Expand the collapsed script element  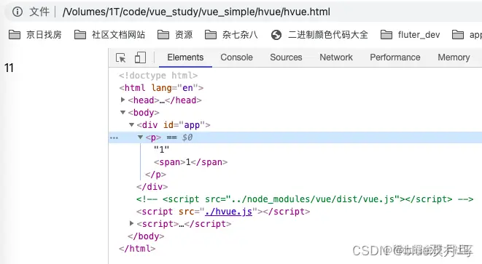point(131,223)
